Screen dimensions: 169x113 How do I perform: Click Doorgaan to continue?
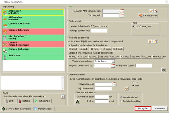pos(143,109)
